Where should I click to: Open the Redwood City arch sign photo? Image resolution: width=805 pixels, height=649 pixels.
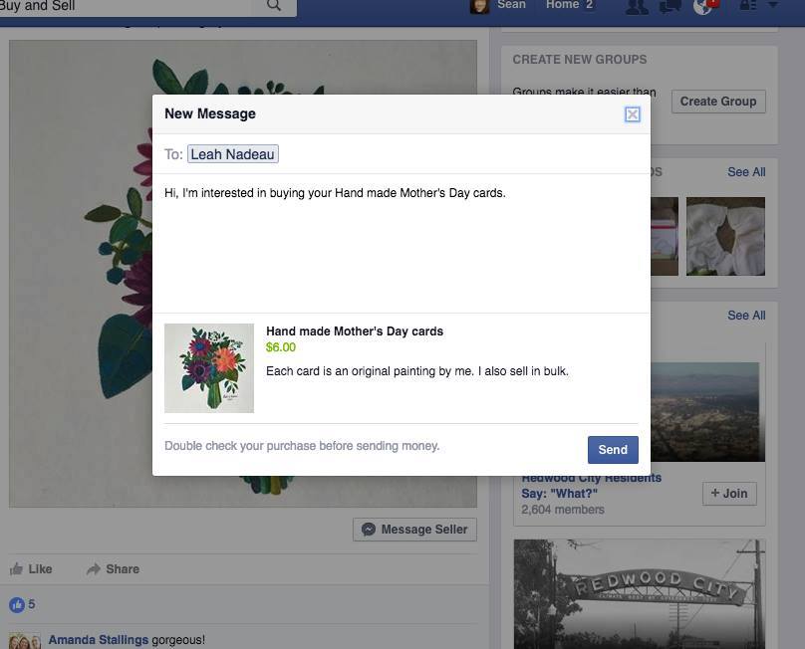coord(640,593)
